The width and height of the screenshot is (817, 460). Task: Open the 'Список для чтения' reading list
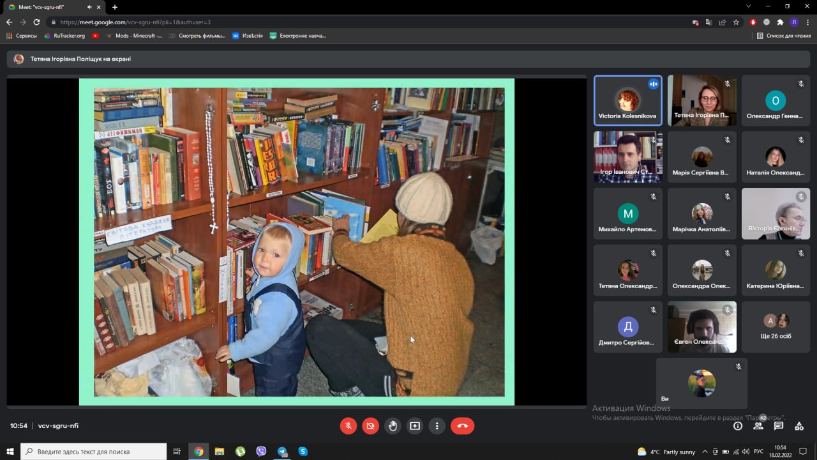tap(783, 36)
